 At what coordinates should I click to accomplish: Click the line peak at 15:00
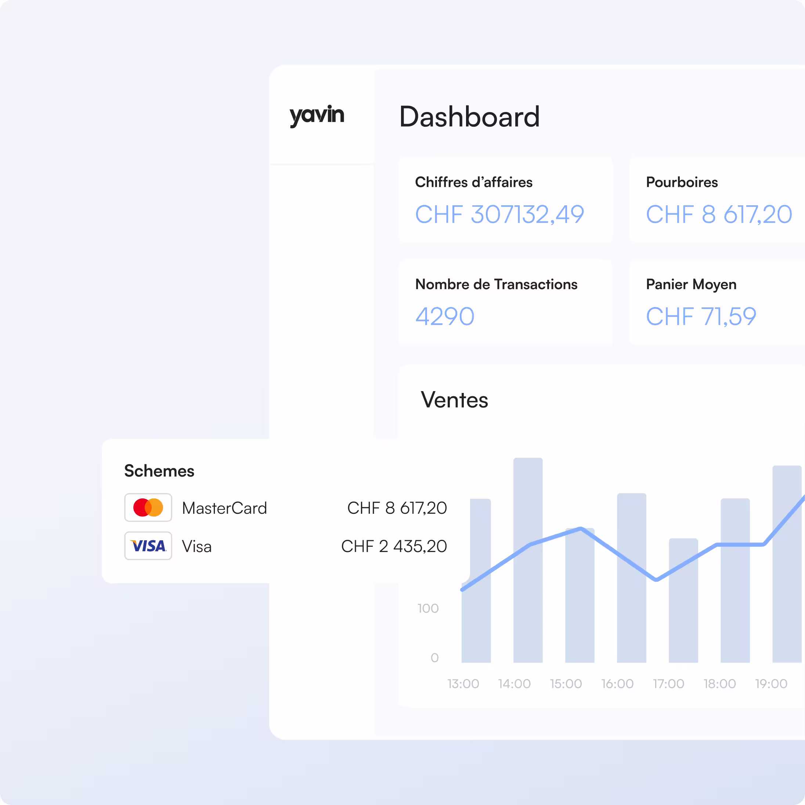[x=580, y=529]
